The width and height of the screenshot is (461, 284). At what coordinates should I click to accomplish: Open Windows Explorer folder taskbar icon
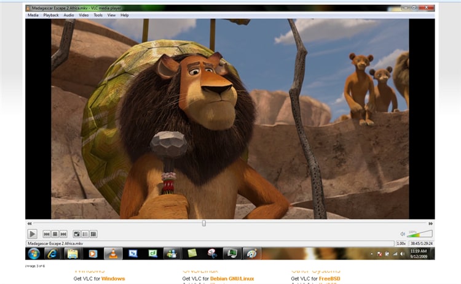(x=73, y=253)
